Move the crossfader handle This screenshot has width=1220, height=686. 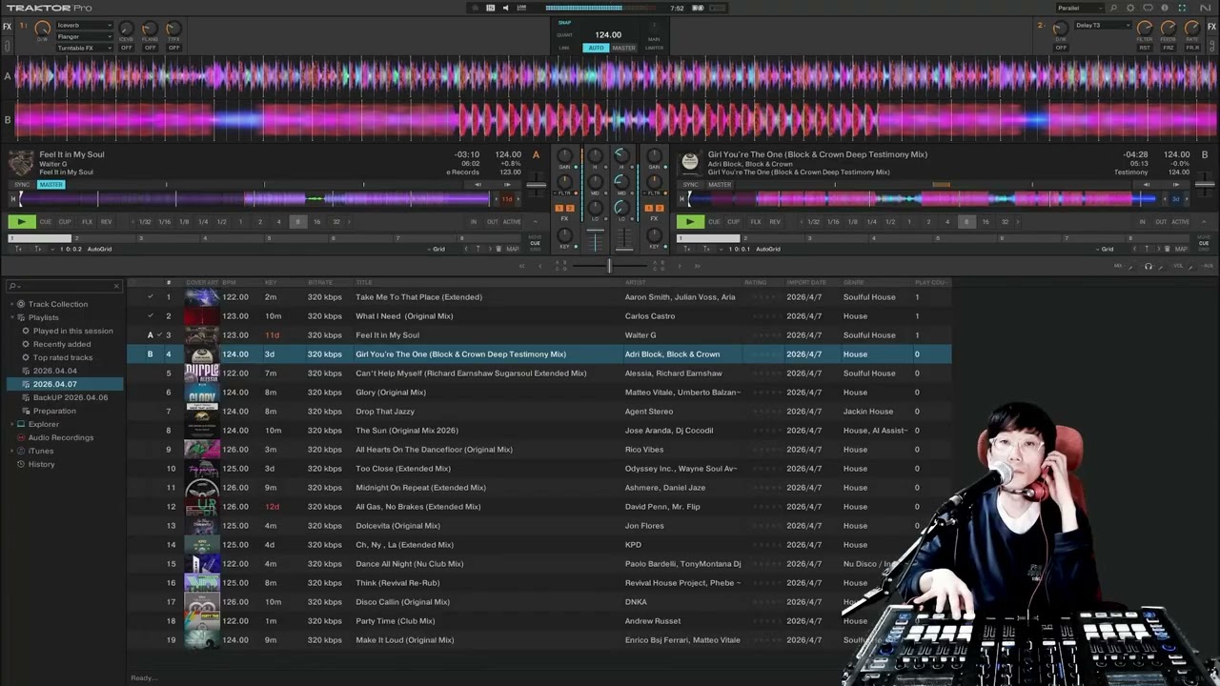tap(609, 266)
